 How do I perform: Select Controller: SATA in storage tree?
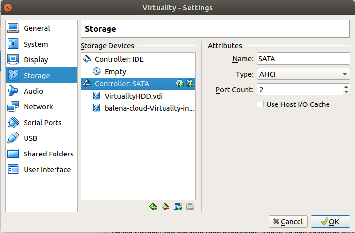tap(138, 84)
